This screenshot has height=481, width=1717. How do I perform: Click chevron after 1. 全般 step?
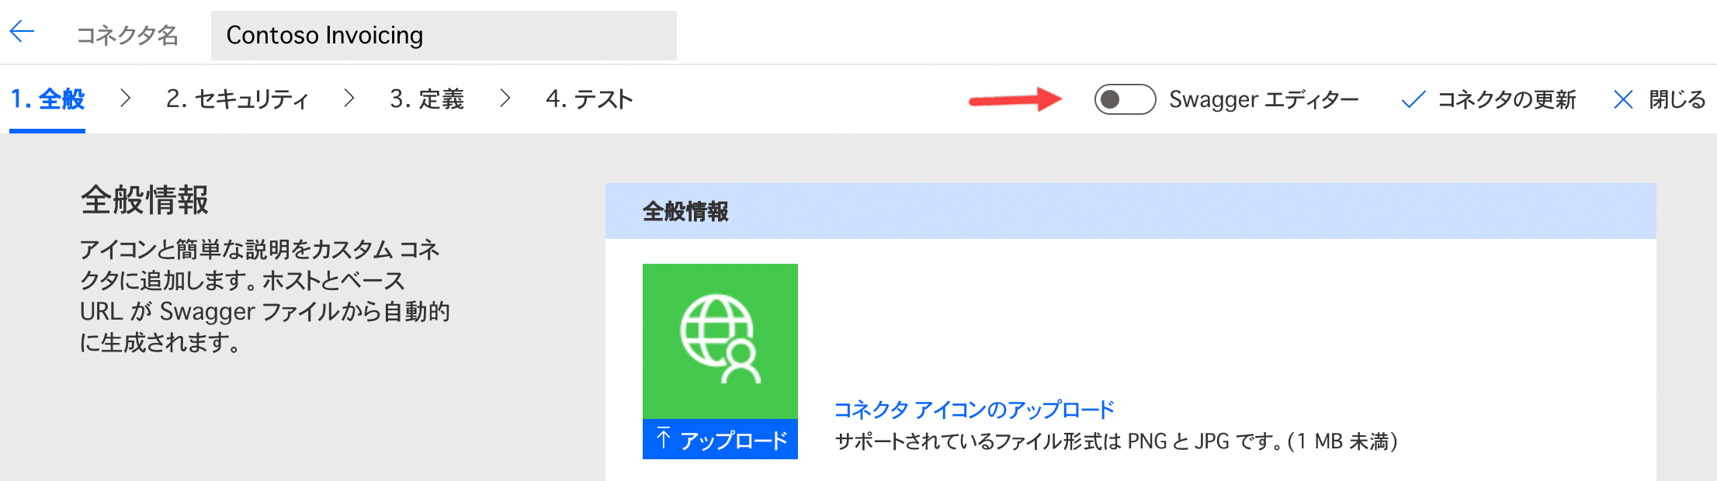click(x=125, y=99)
